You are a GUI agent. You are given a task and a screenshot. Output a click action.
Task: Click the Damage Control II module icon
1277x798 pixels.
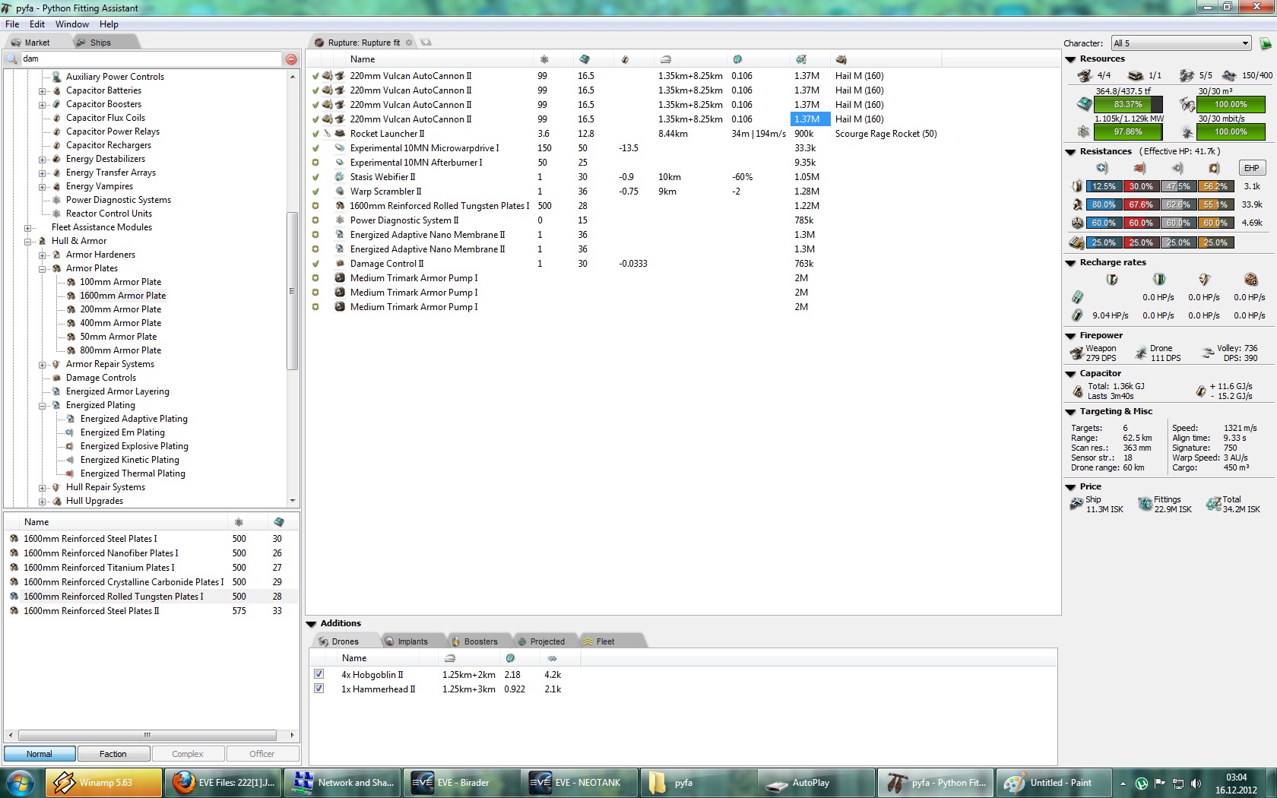click(x=340, y=264)
